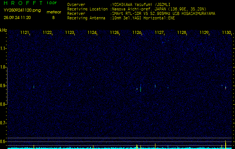Click the HROFFT title text
Viewport: 235px width, 149px height.
[x=23, y=3]
